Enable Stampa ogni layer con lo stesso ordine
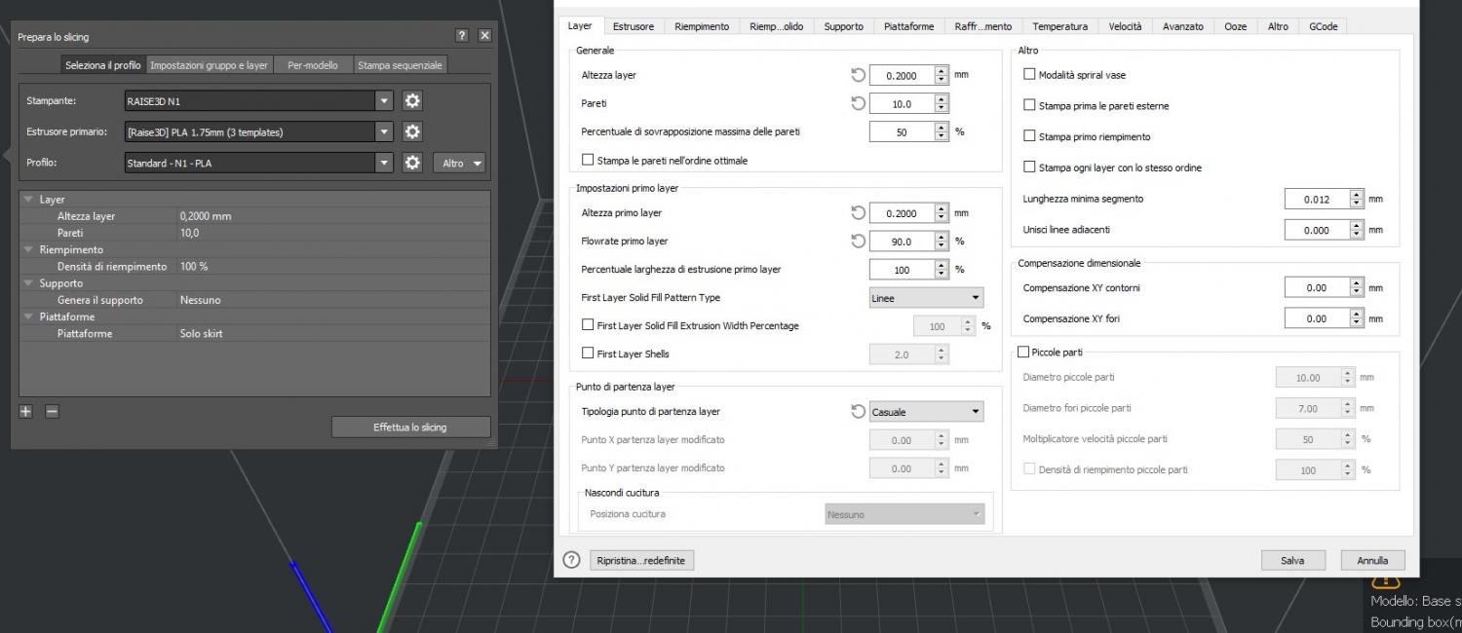The height and width of the screenshot is (633, 1462). 1029,168
